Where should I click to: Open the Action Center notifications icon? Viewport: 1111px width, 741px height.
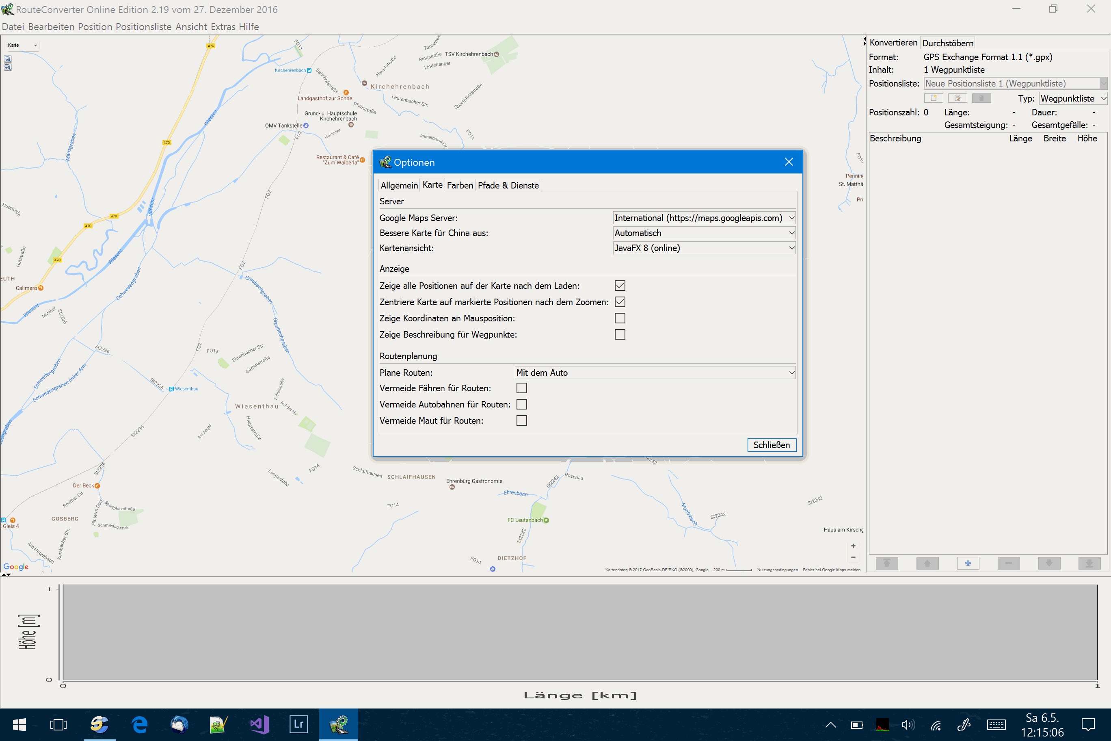1088,724
